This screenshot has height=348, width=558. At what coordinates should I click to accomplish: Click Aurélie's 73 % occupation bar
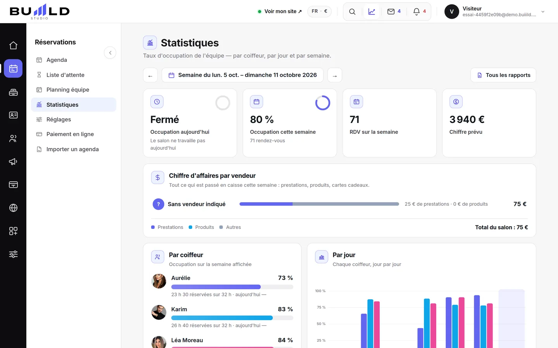click(232, 287)
